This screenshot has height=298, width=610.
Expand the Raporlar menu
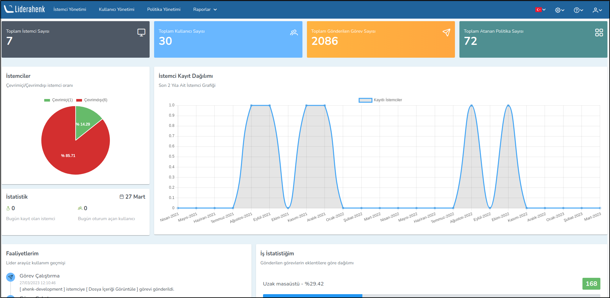(x=205, y=9)
